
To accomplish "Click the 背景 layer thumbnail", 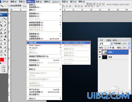I will click(x=105, y=57).
